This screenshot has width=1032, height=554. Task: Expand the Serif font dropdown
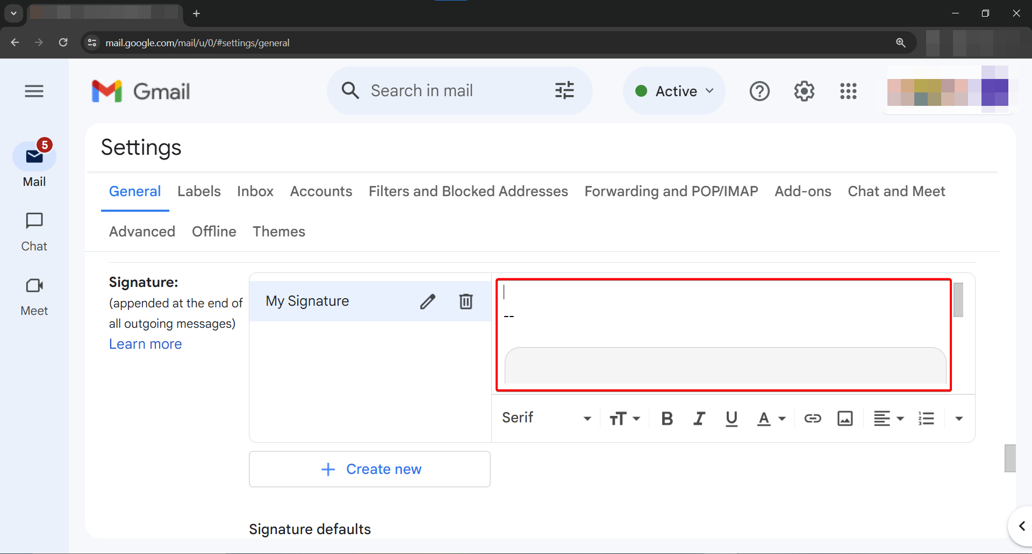point(546,418)
